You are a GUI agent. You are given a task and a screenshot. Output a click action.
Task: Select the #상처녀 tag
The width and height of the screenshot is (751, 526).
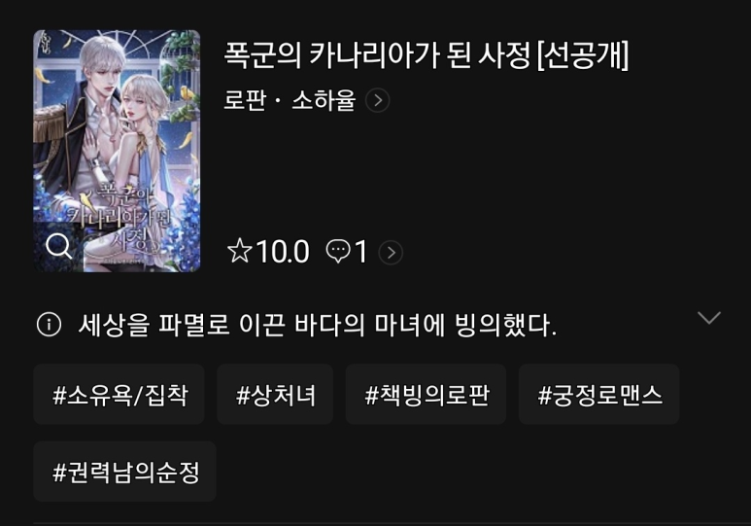coord(275,394)
